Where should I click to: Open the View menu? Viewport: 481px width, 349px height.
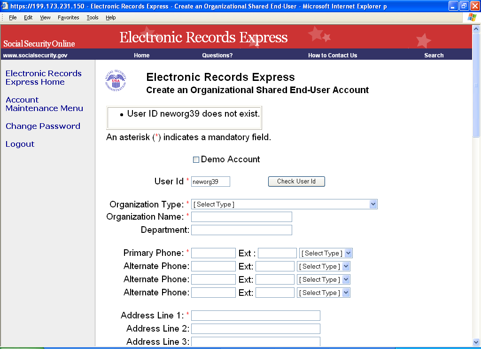(x=45, y=17)
